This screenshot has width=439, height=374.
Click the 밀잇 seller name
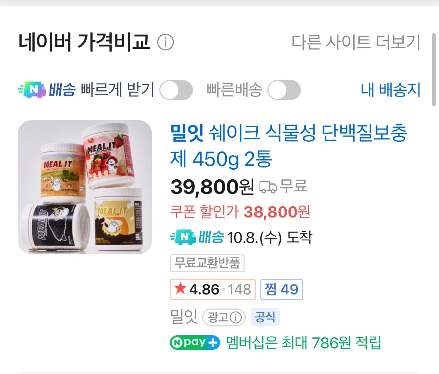pyautogui.click(x=184, y=317)
